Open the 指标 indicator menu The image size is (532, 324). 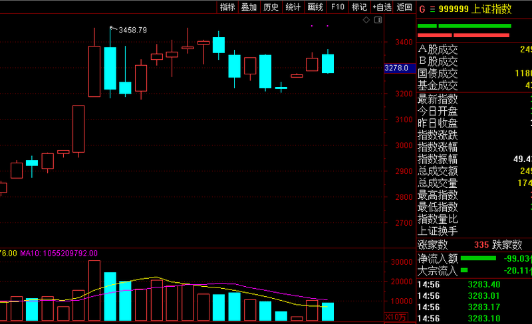coord(227,7)
